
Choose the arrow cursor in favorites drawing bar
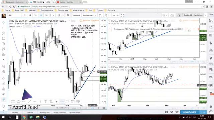click(57, 102)
